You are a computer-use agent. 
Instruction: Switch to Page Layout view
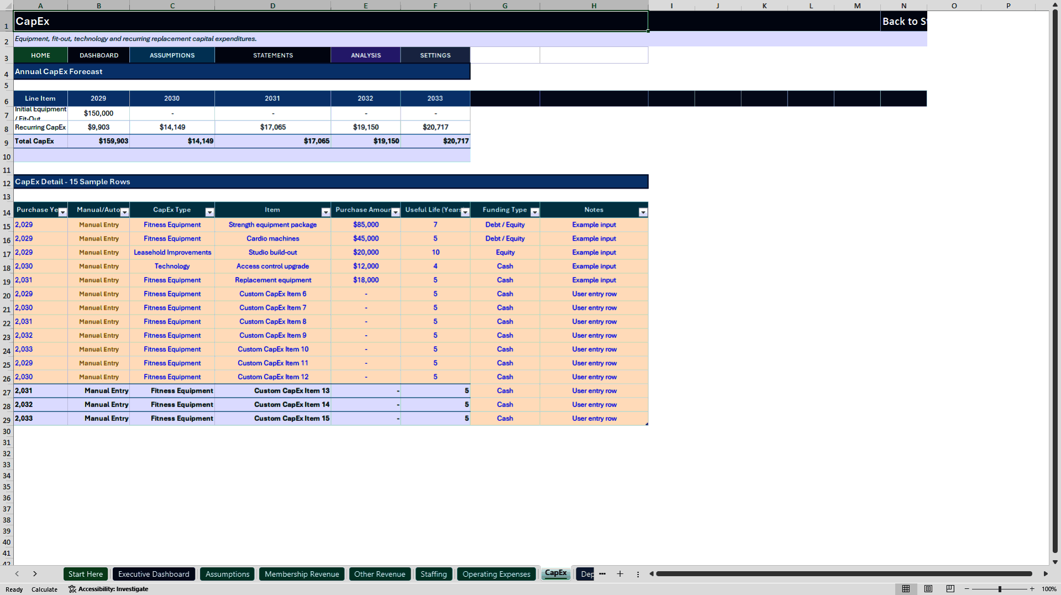pos(928,589)
